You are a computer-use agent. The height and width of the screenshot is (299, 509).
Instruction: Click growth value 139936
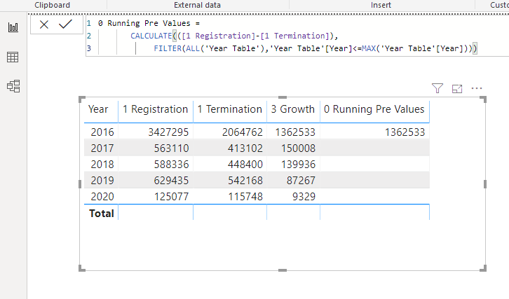tap(299, 165)
